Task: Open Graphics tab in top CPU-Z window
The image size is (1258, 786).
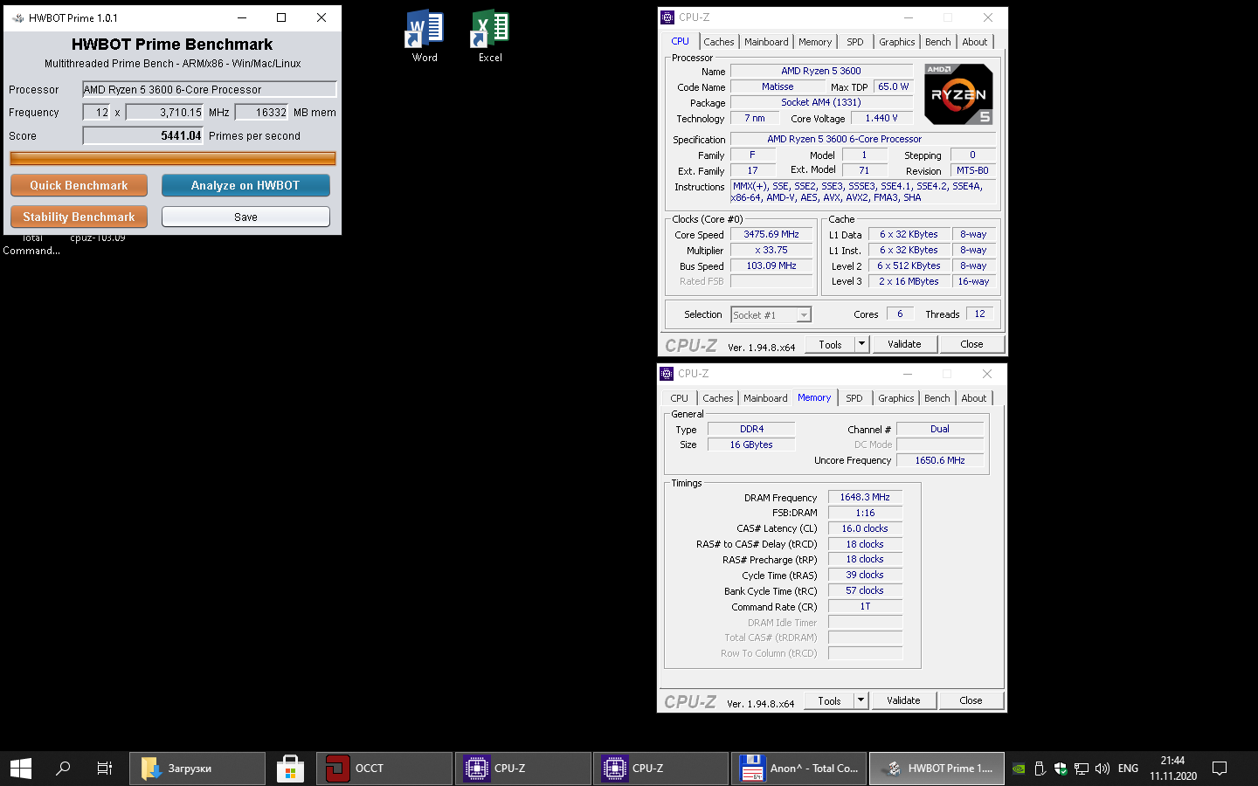Action: 897,42
